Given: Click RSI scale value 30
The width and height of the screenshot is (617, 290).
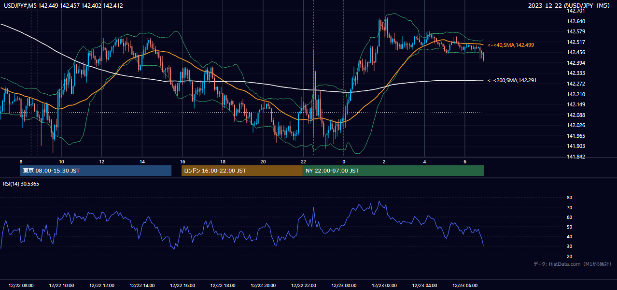Looking at the screenshot, I should point(569,246).
